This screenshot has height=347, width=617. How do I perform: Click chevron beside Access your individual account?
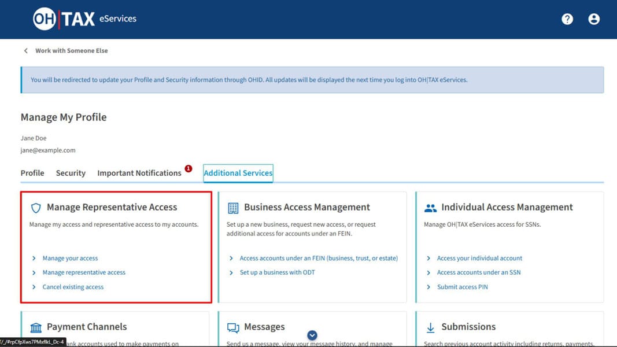[x=428, y=258]
